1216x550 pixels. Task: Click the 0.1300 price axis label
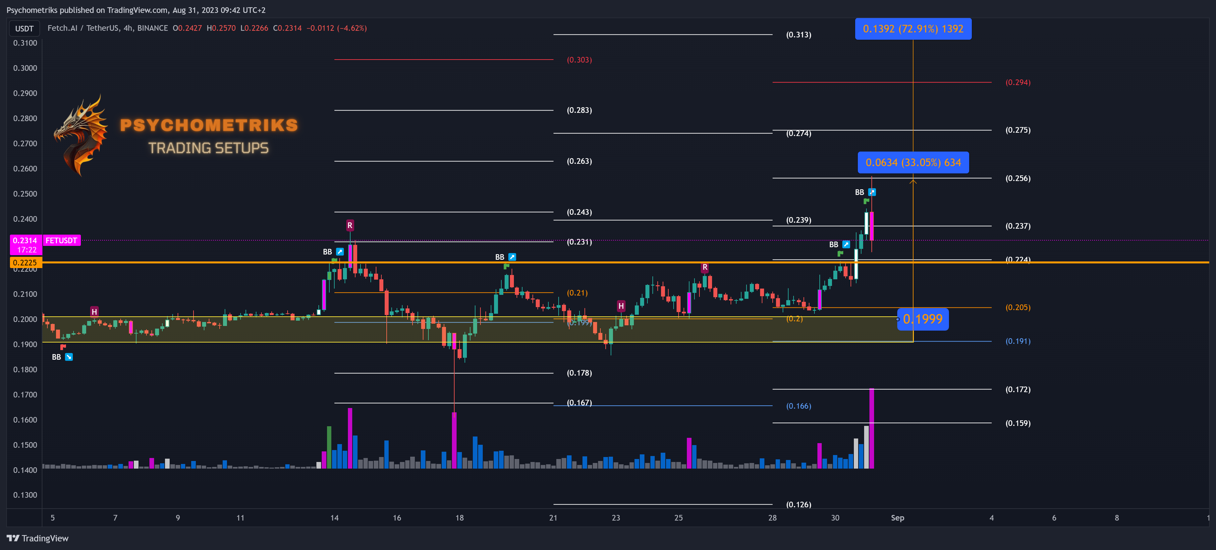25,495
